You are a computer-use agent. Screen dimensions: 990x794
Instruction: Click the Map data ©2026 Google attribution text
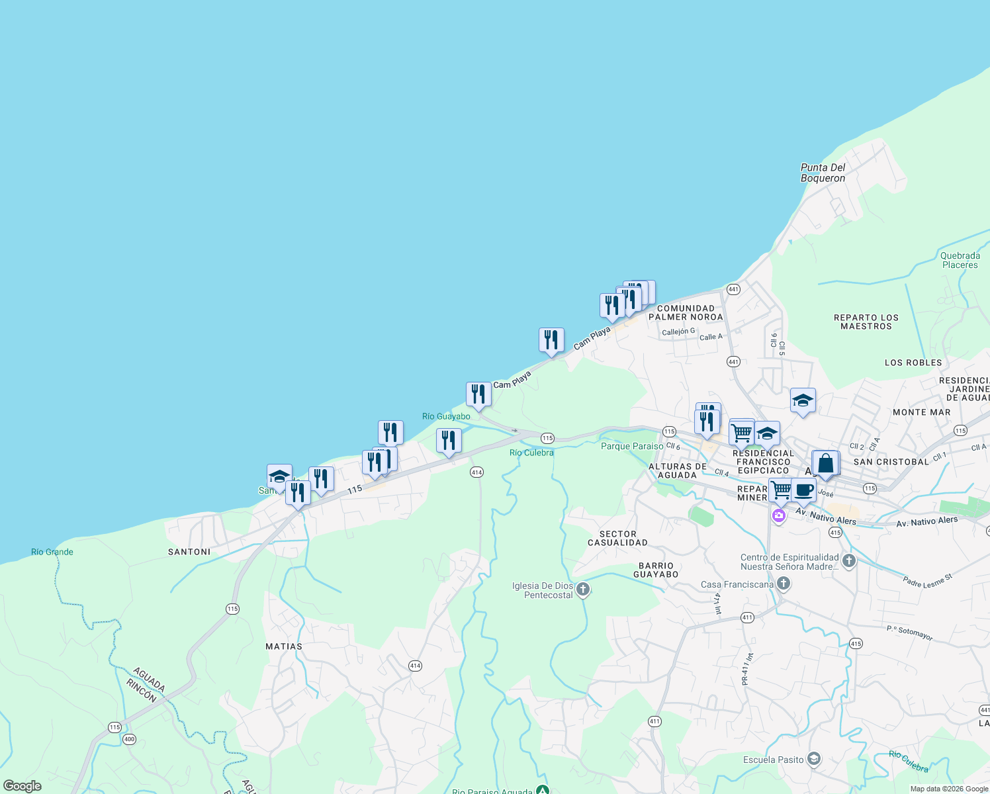click(x=948, y=789)
